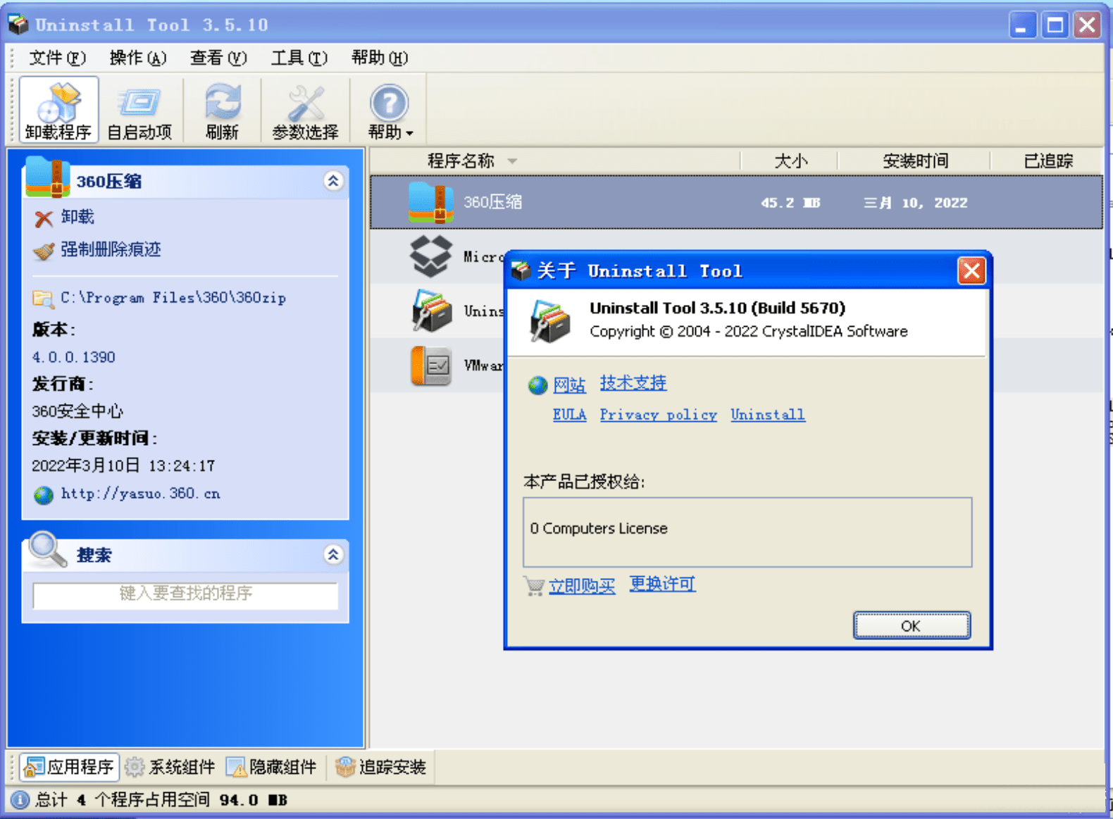Click the info icon in status bar

(x=20, y=800)
